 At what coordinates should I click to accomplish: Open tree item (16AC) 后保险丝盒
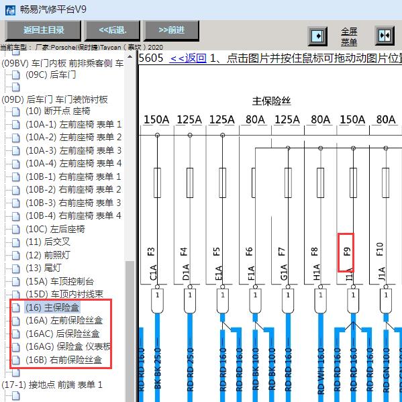pyautogui.click(x=62, y=334)
